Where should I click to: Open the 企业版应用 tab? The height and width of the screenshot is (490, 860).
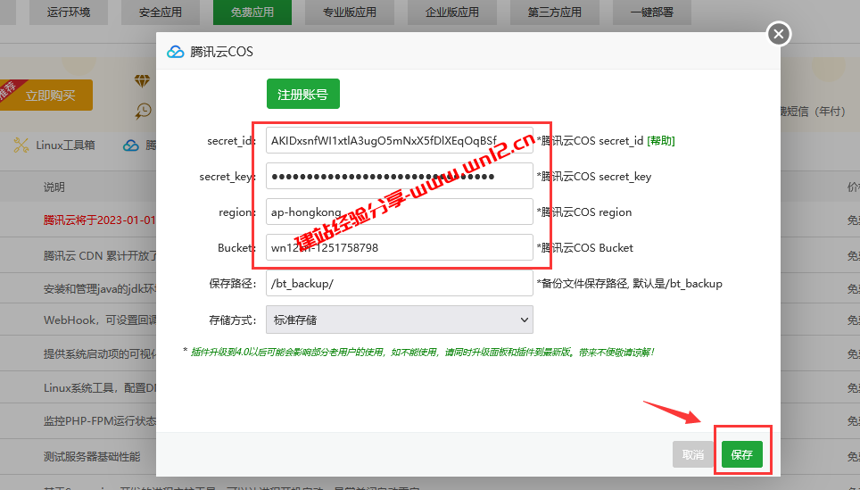(452, 12)
